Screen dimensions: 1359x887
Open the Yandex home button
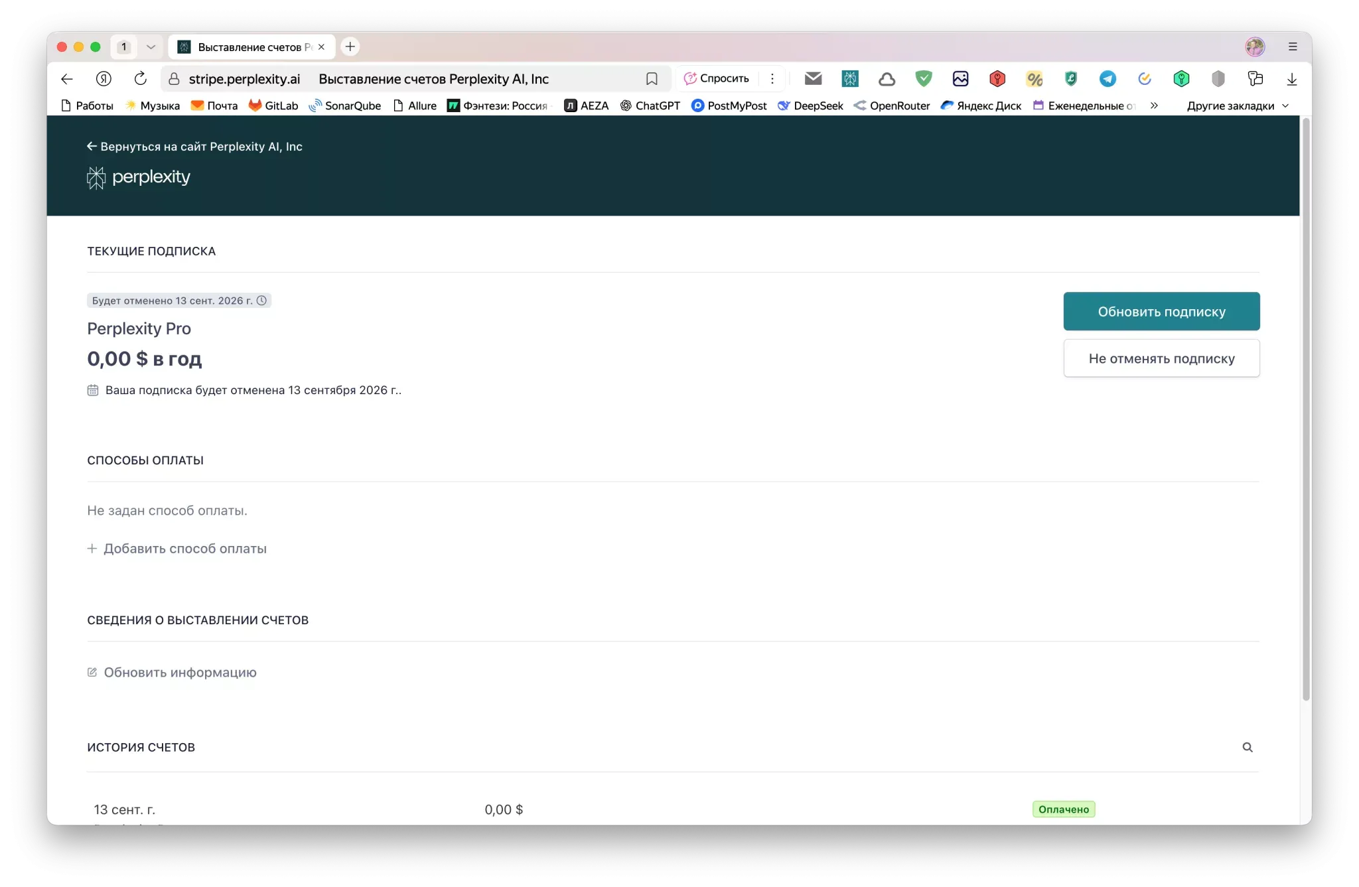pyautogui.click(x=104, y=79)
